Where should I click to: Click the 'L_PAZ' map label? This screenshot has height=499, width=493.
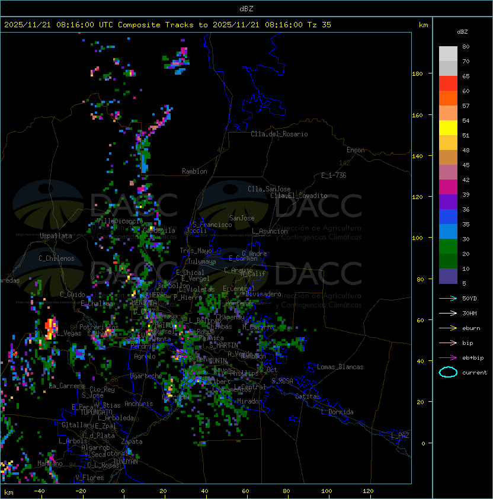coord(400,436)
